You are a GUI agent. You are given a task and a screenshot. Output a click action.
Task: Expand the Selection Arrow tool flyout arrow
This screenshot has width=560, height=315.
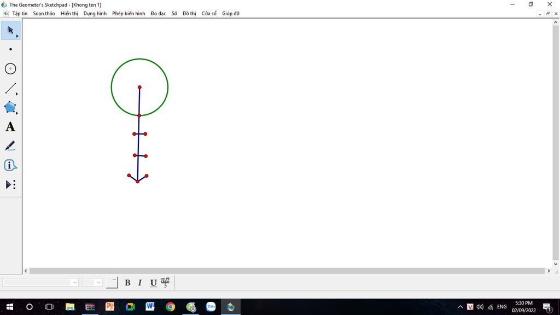coord(17,36)
